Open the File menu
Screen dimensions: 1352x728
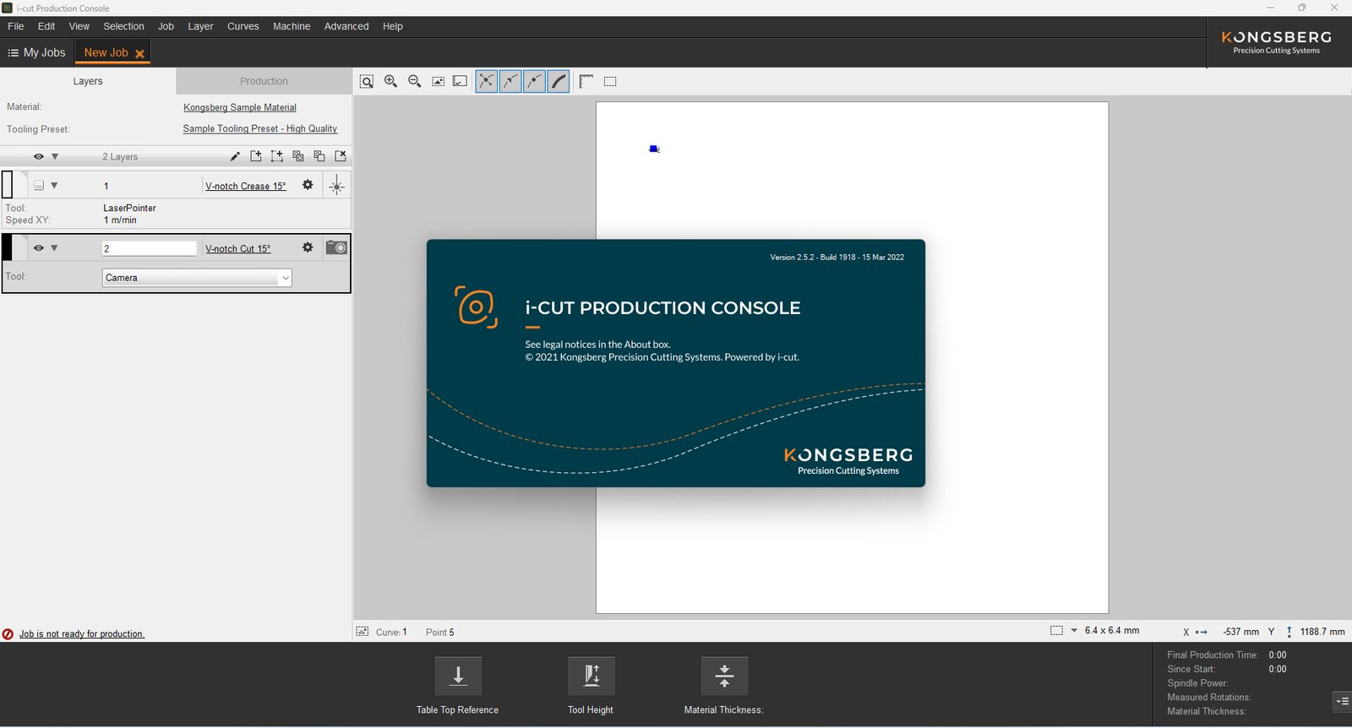click(x=15, y=26)
